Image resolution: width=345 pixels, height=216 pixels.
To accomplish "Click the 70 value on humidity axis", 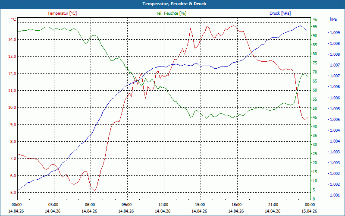I will [315, 72].
